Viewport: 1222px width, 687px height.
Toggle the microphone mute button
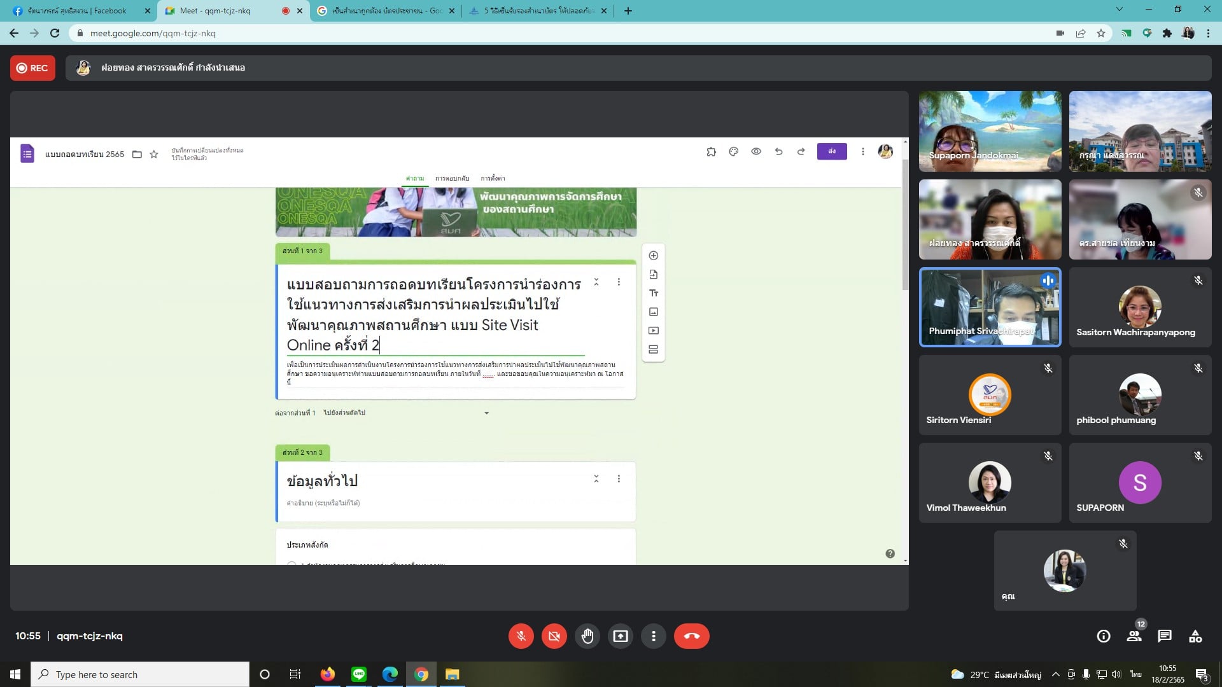[x=521, y=636]
